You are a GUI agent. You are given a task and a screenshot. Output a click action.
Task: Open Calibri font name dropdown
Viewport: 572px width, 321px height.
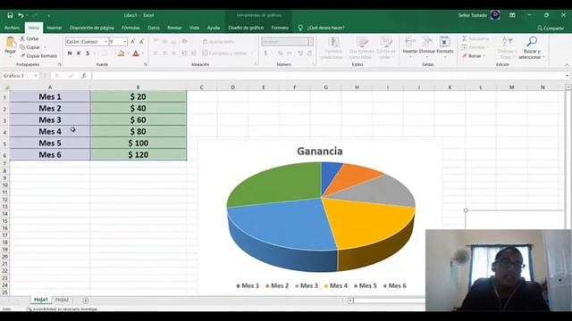[x=105, y=42]
